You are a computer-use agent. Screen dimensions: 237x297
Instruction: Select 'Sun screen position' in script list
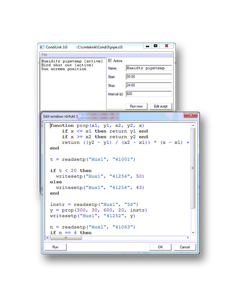63,69
